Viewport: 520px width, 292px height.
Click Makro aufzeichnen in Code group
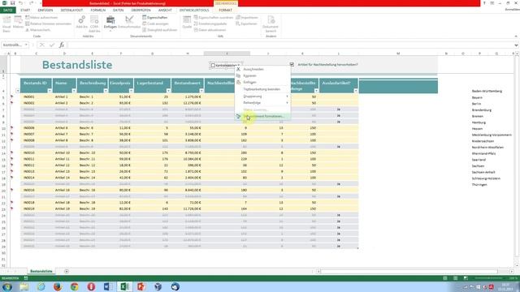(41, 17)
